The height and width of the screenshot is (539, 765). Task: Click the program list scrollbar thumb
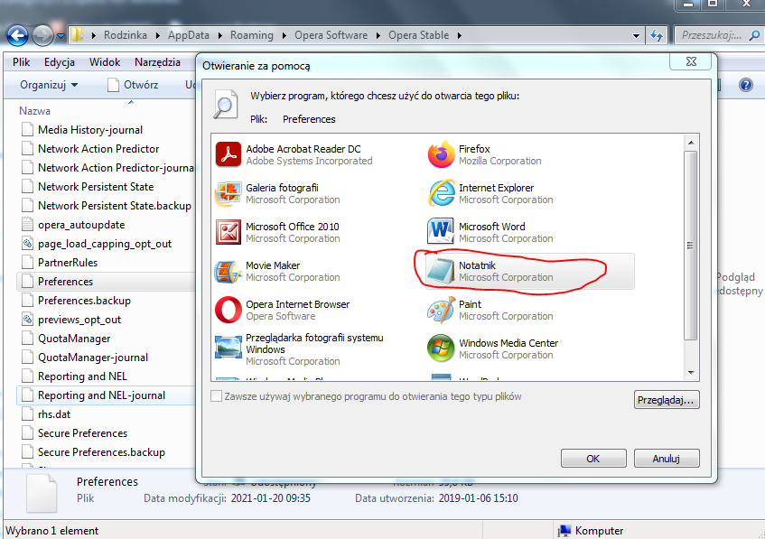click(690, 246)
